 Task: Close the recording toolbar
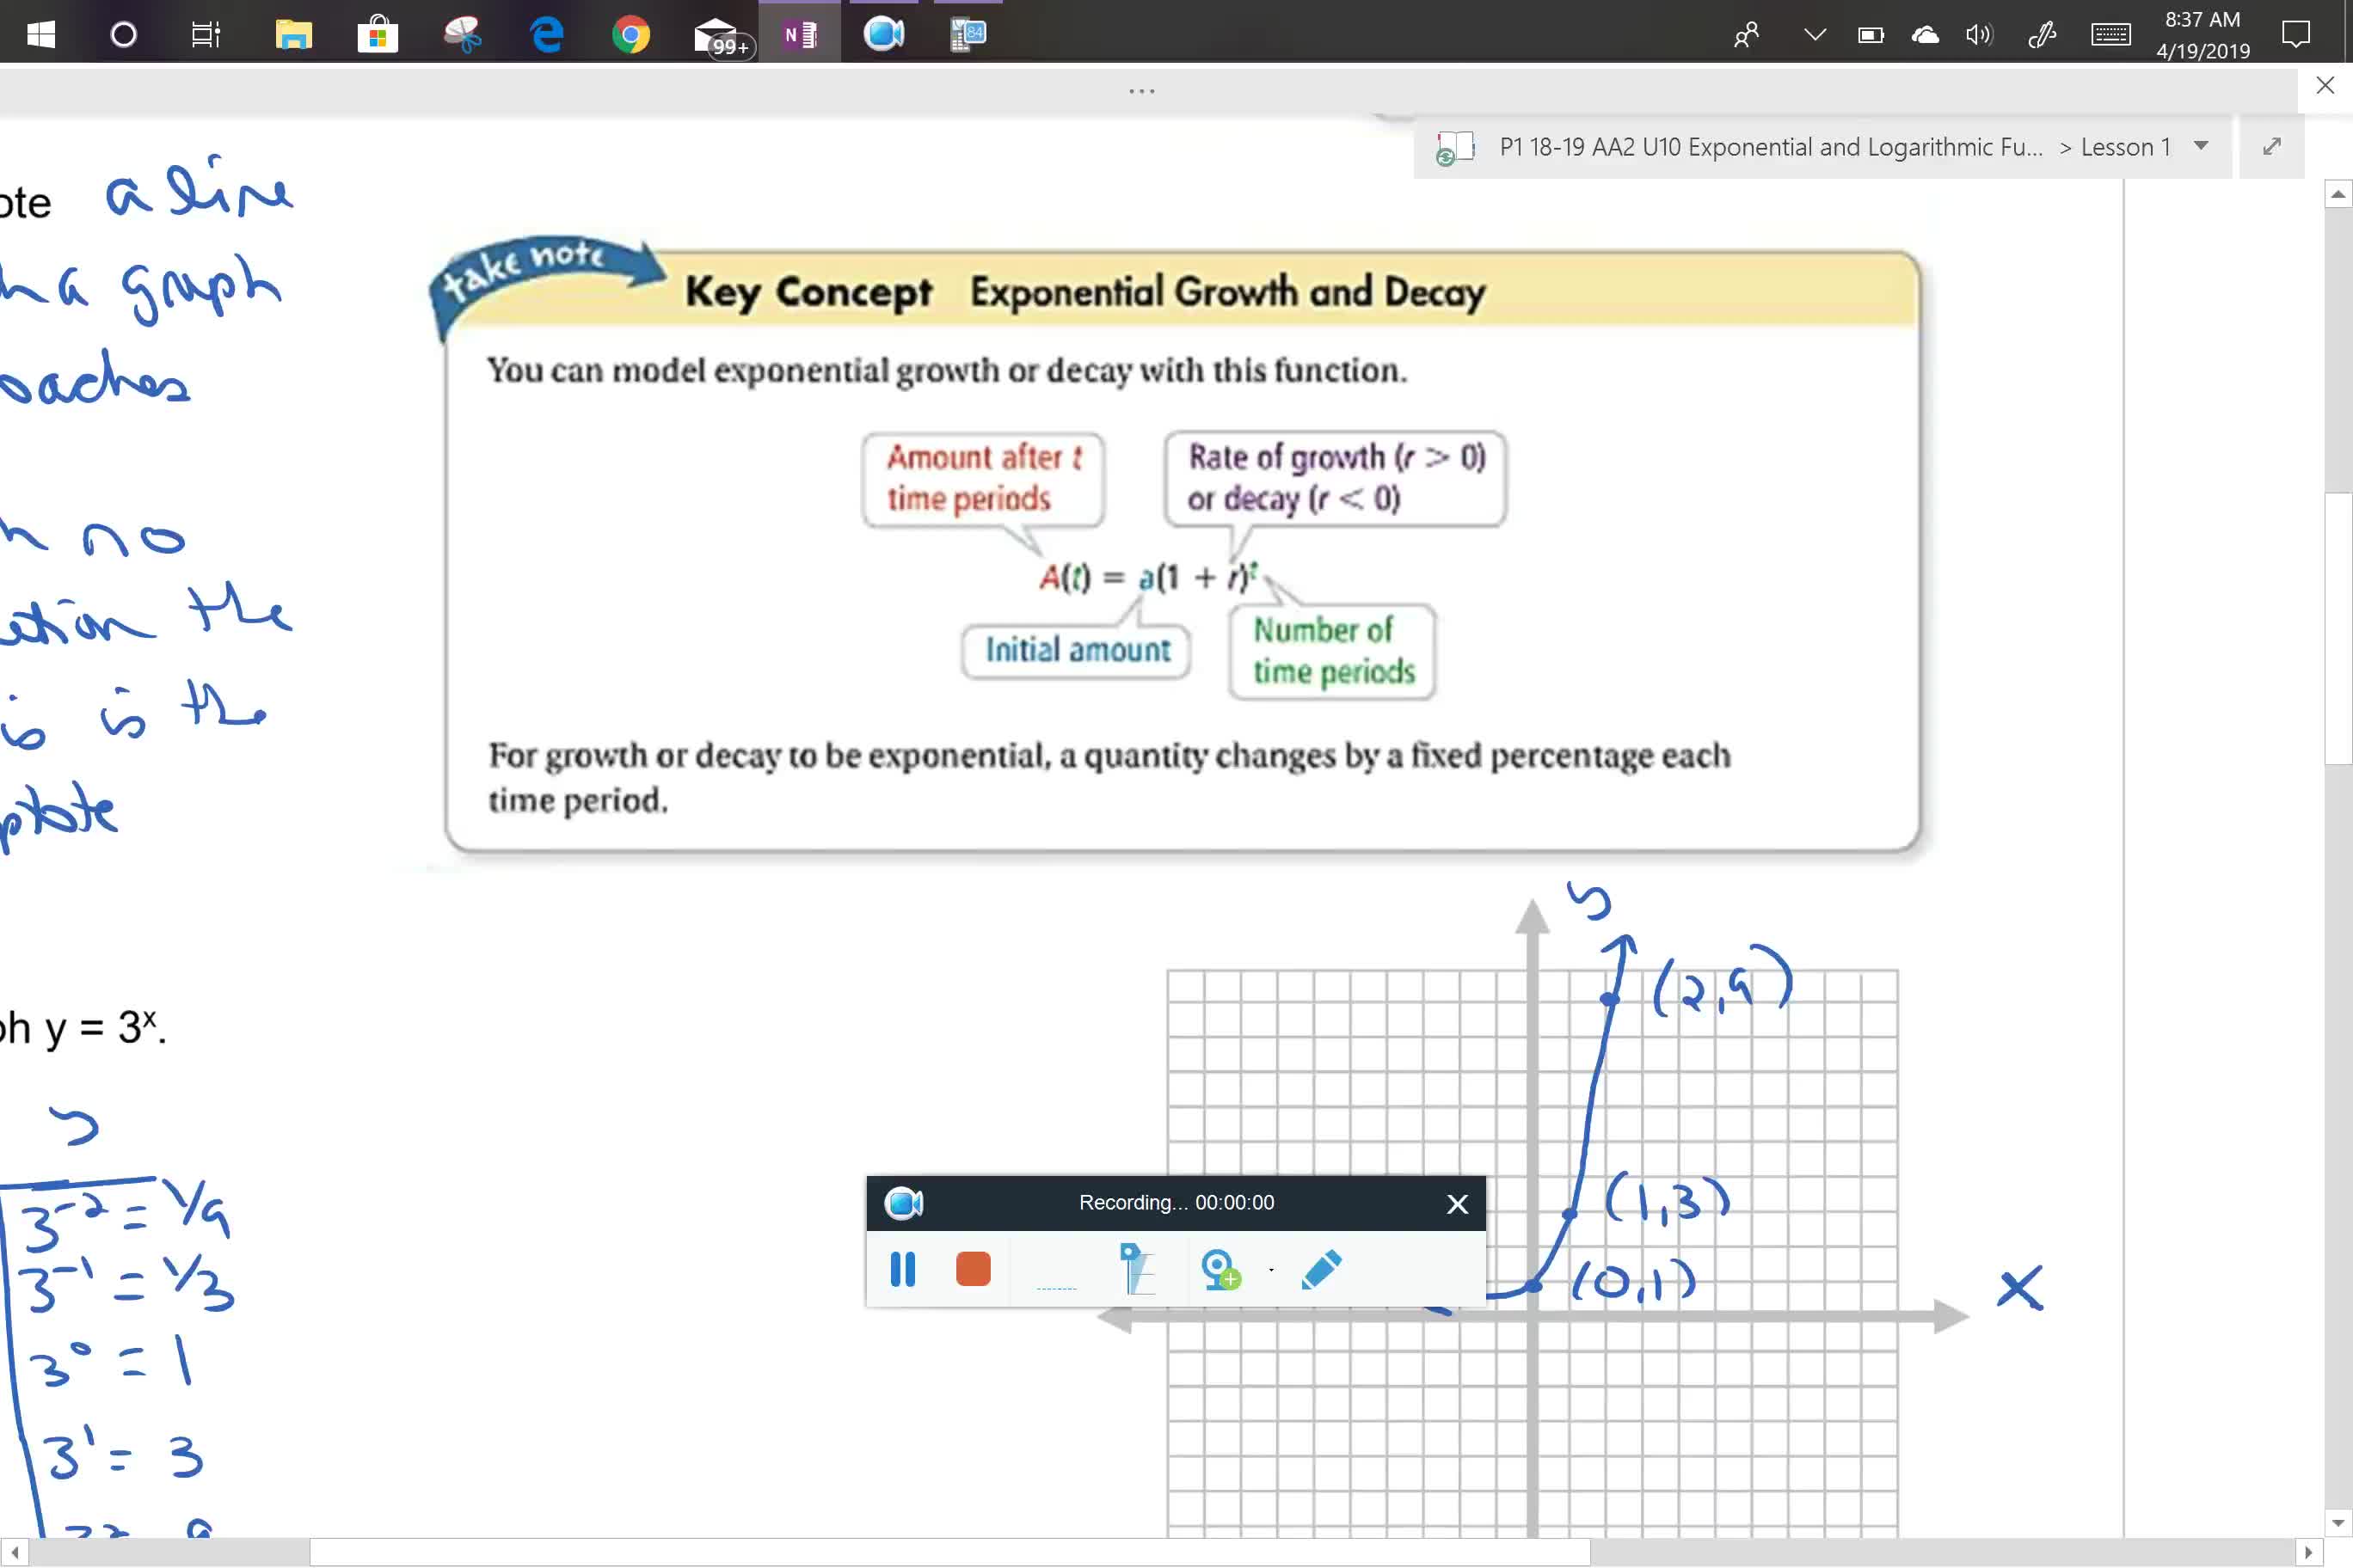[x=1457, y=1203]
